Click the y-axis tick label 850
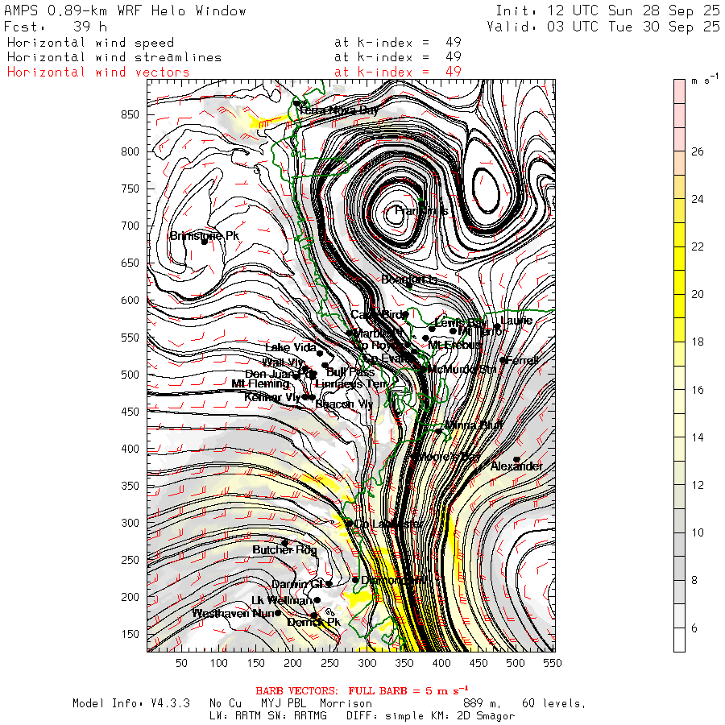Screen dimensions: 725x725 tap(130, 114)
